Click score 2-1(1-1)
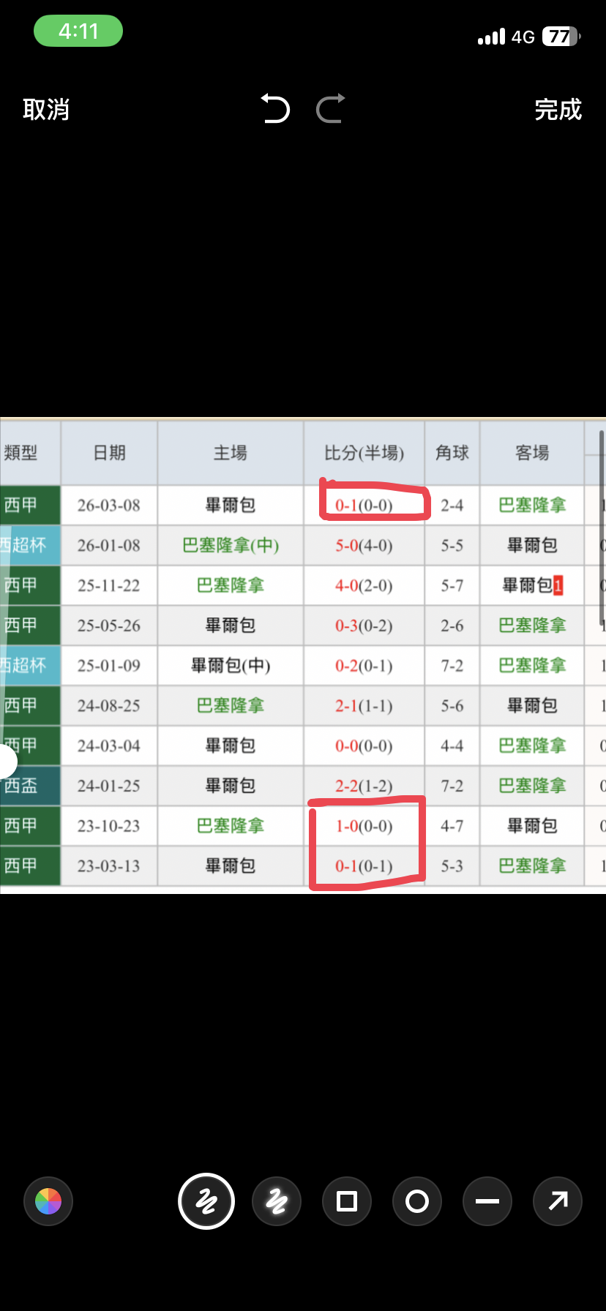606x1311 pixels. click(x=364, y=706)
